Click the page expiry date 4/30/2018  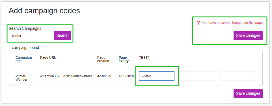(x=126, y=76)
